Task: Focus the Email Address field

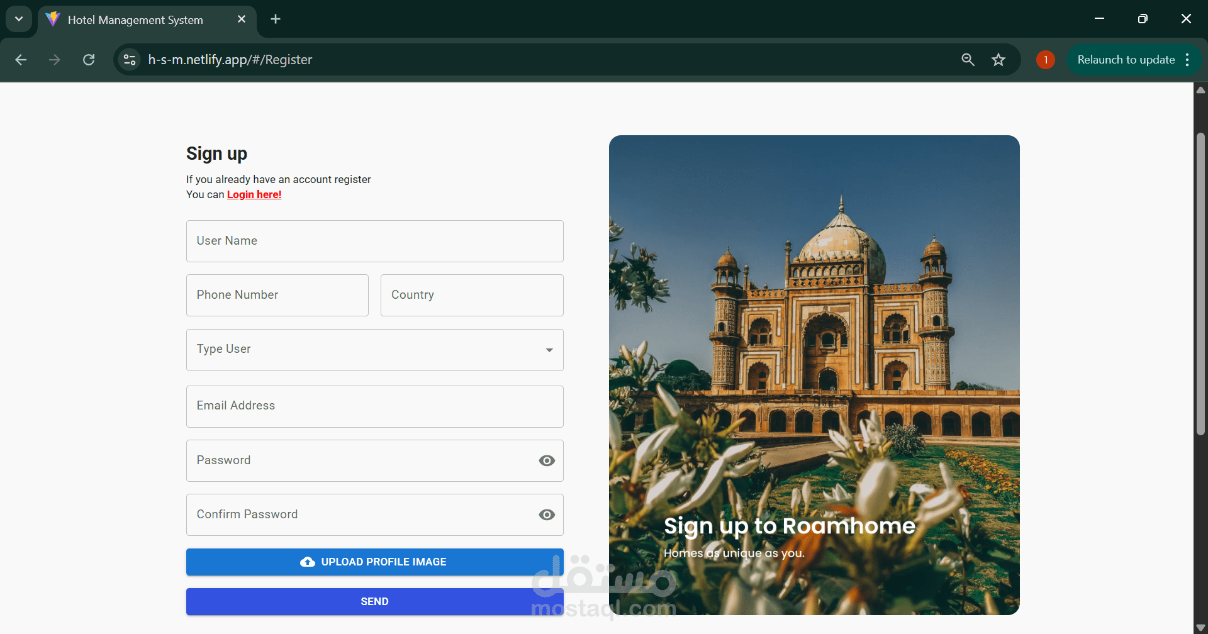Action: pyautogui.click(x=375, y=406)
